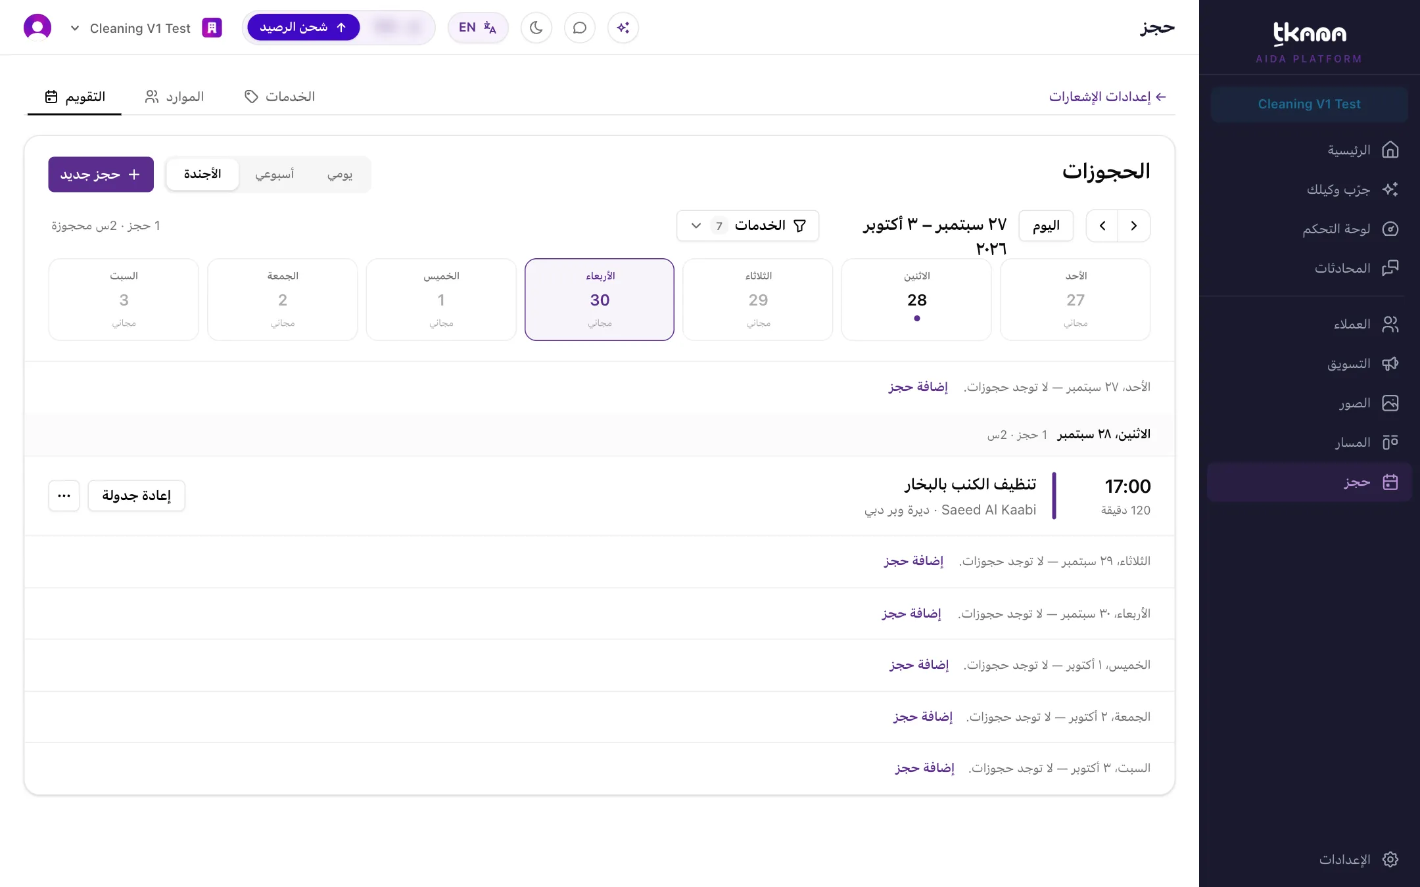Open المحادثات conversations sidebar item

[x=1309, y=268]
